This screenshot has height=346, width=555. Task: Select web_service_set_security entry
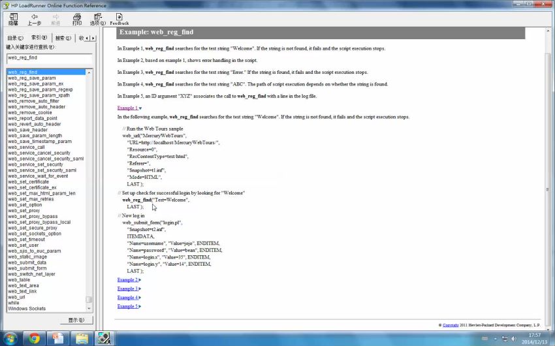tap(35, 165)
